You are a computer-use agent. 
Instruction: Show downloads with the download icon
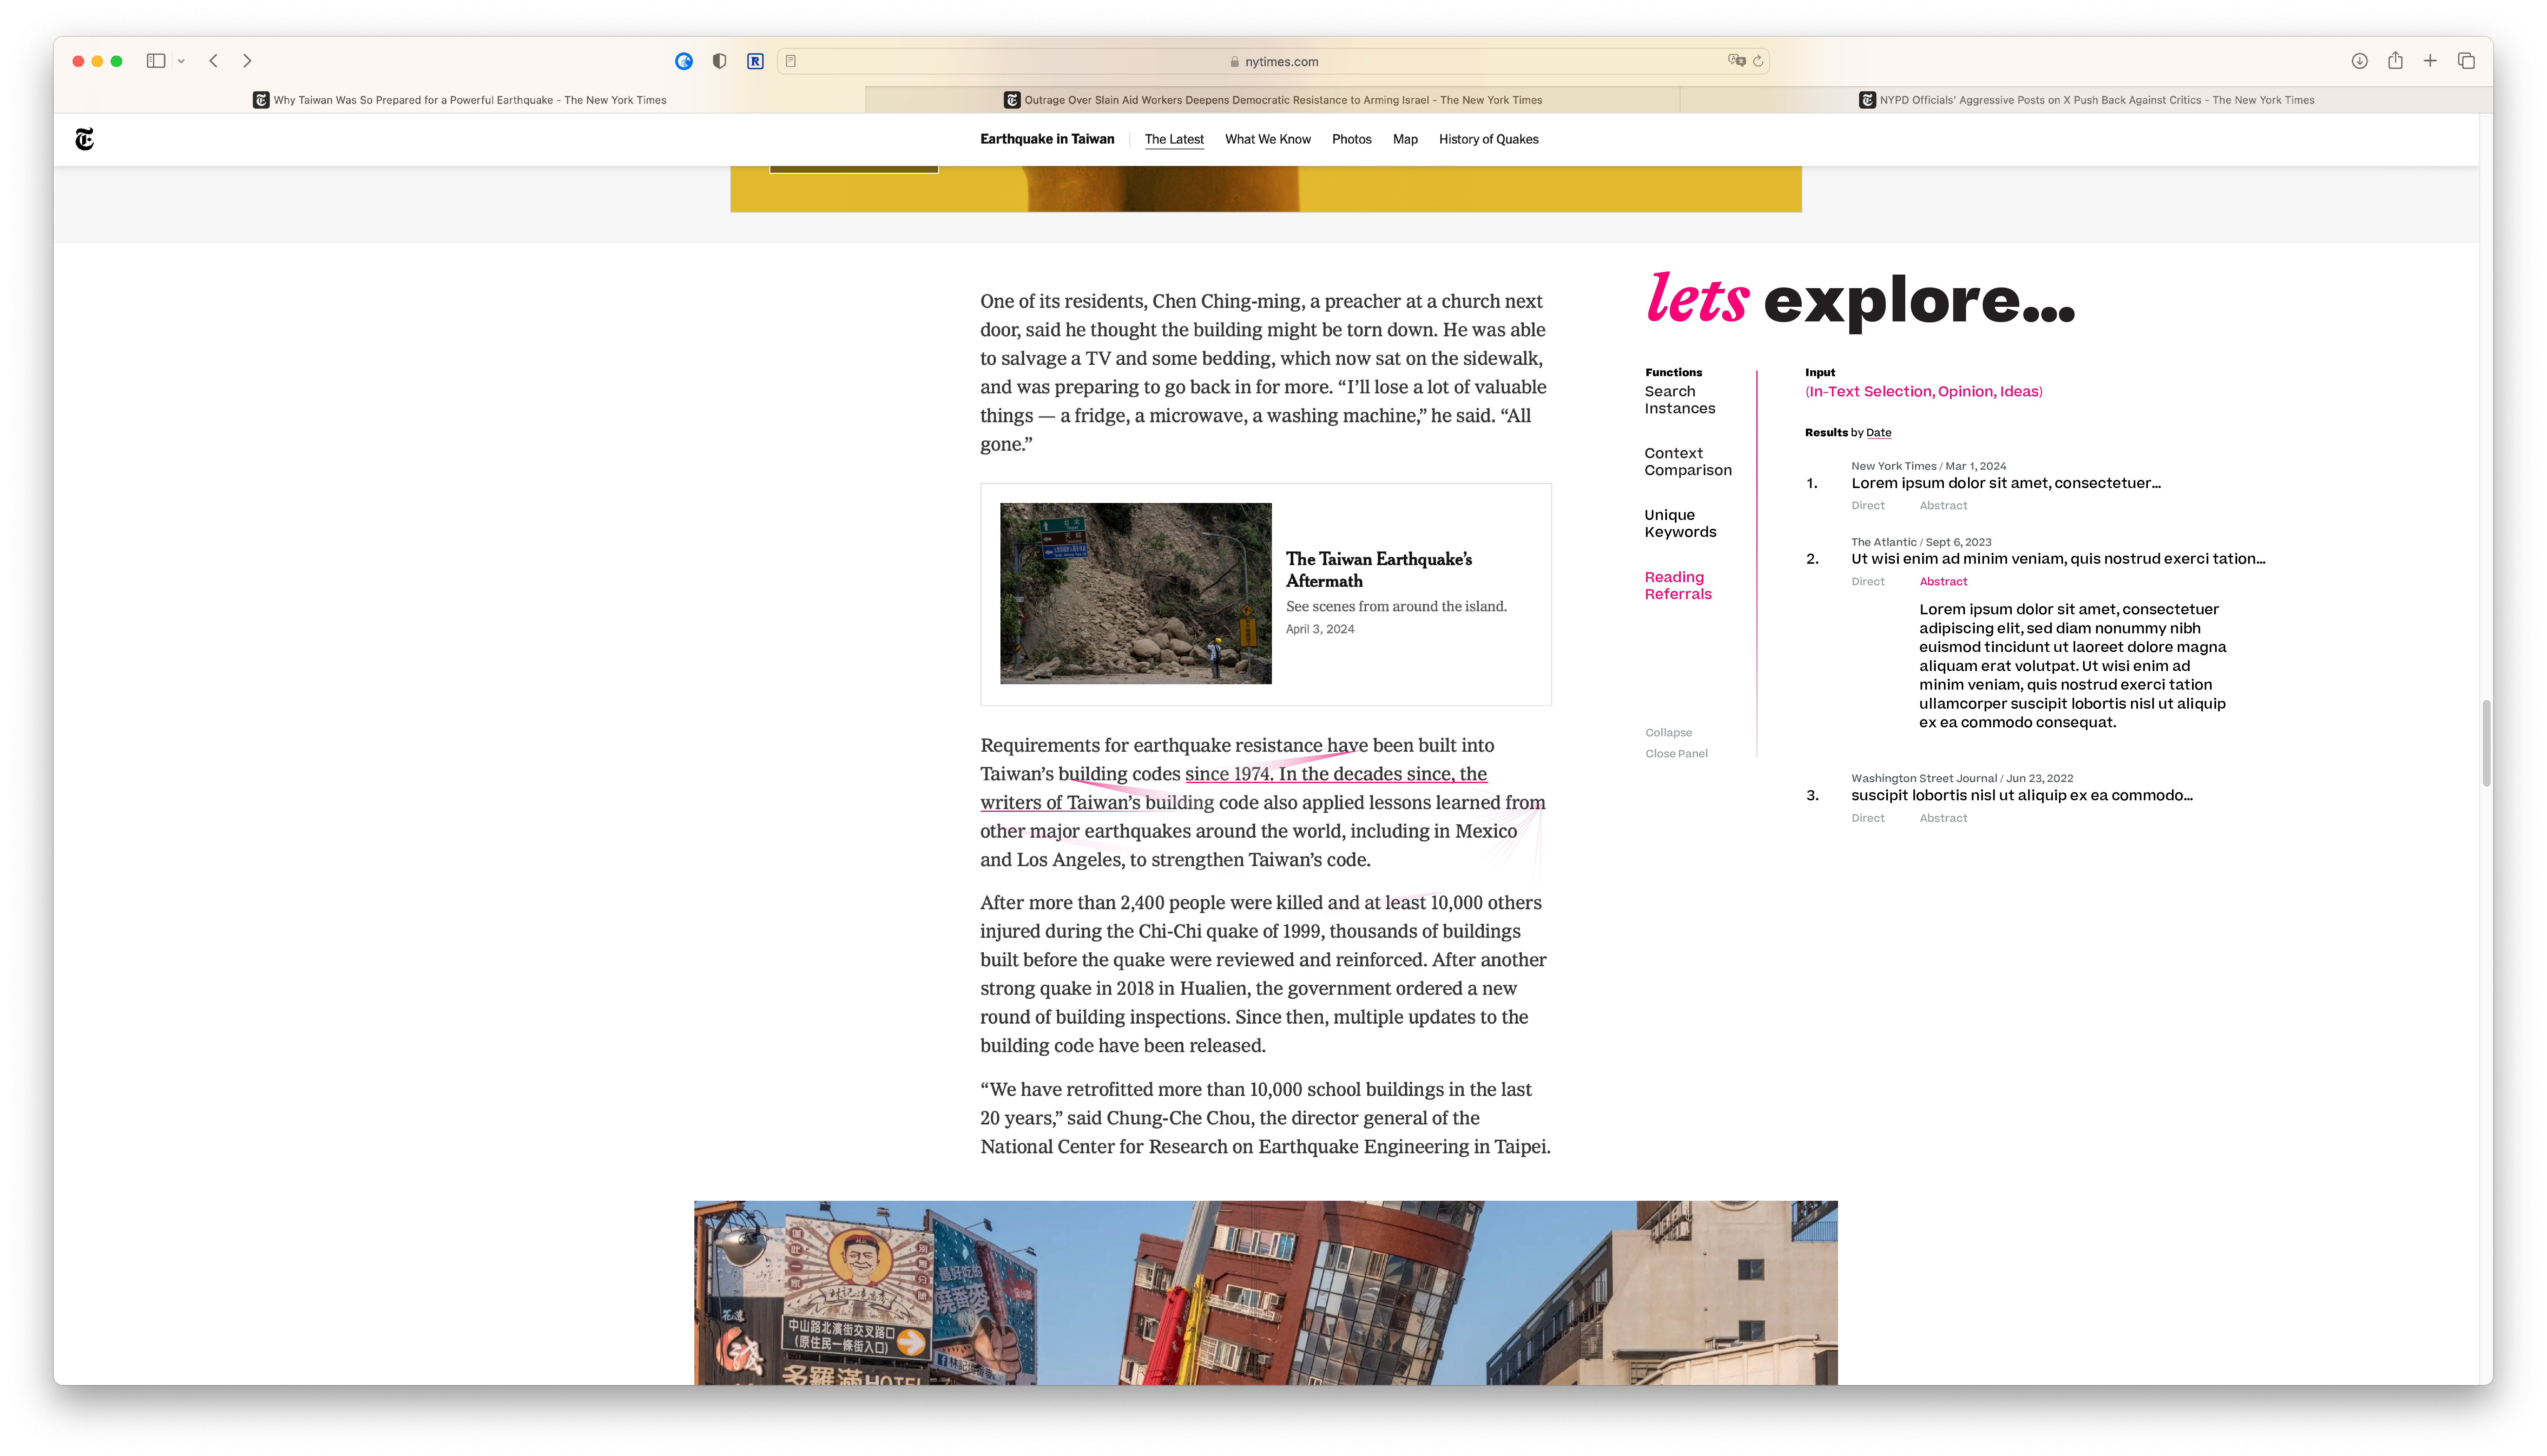point(2359,61)
